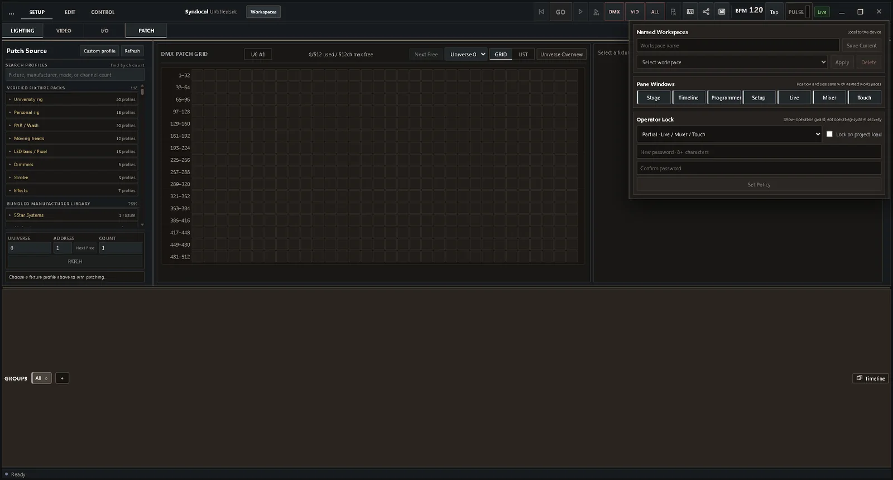Click the panel icon left of BPM

(x=722, y=12)
